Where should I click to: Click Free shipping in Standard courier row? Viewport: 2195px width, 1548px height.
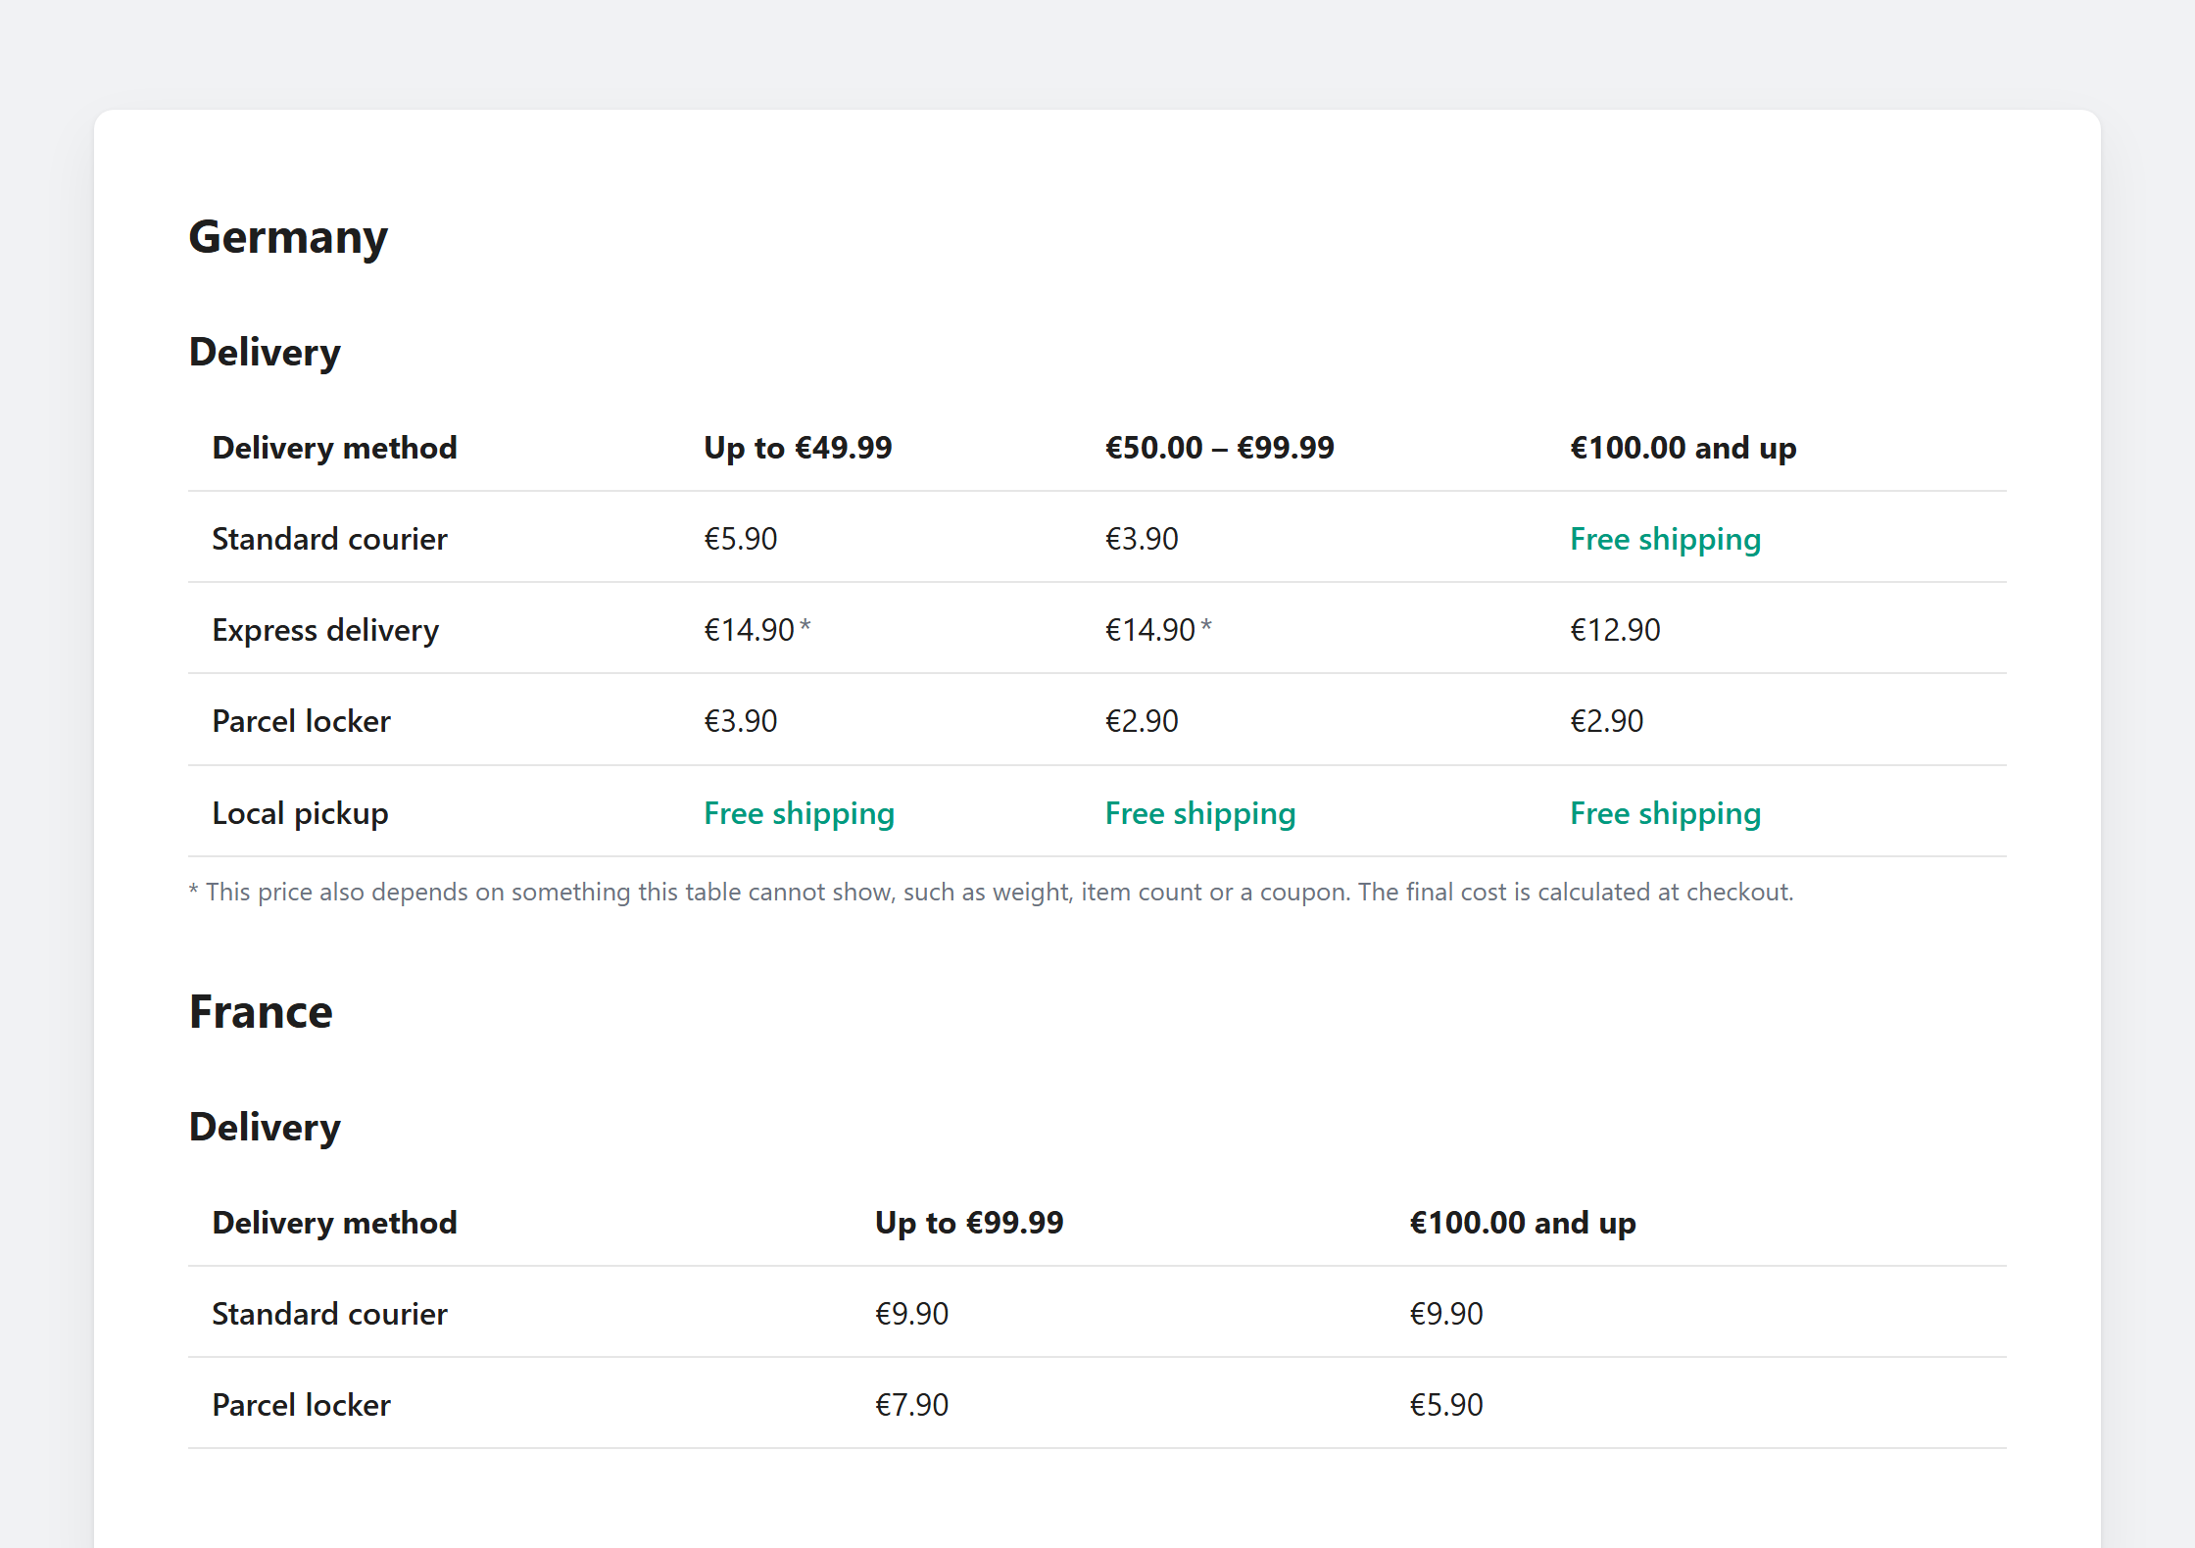(x=1666, y=539)
